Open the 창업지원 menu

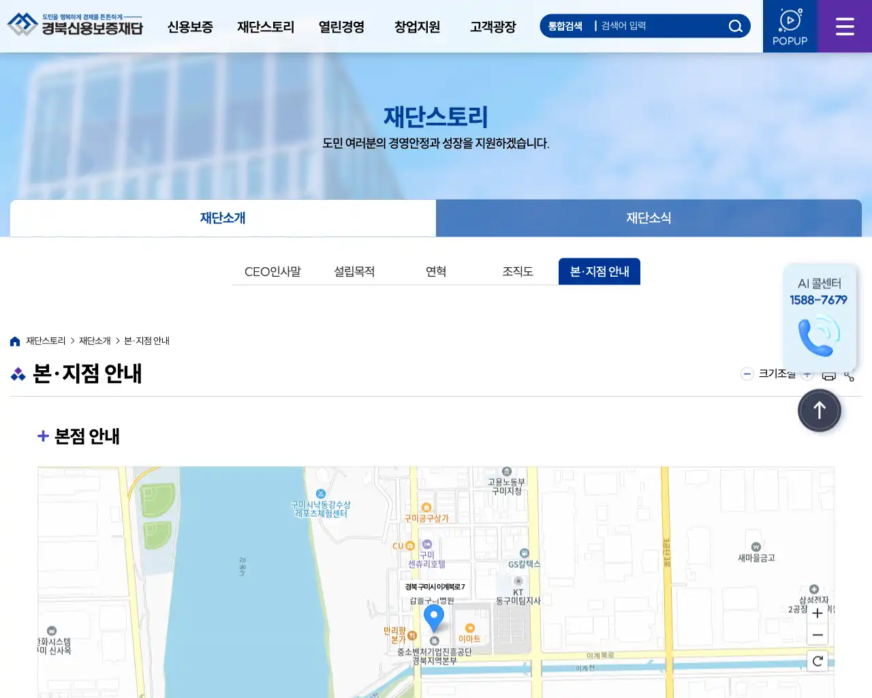click(417, 27)
